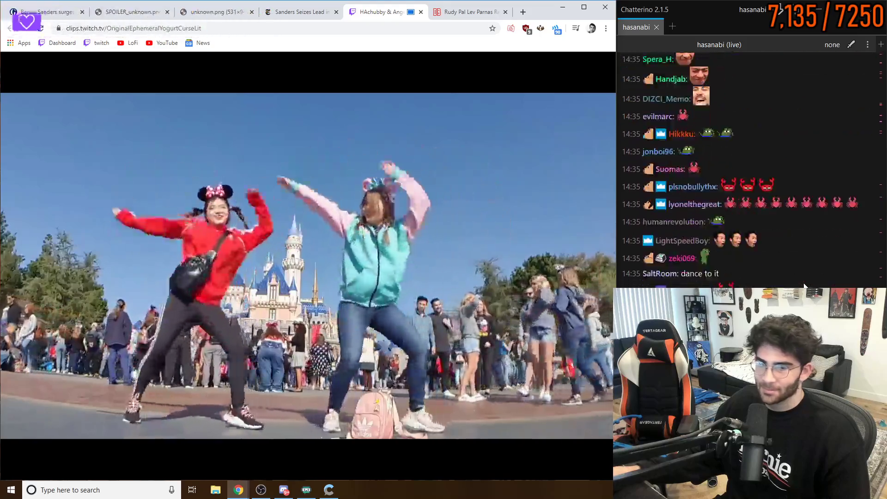Click username zeki069 in chat
The width and height of the screenshot is (887, 499).
pyautogui.click(x=682, y=258)
